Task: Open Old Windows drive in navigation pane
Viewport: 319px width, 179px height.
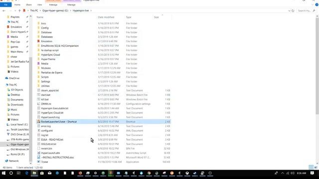Action: click(19, 149)
